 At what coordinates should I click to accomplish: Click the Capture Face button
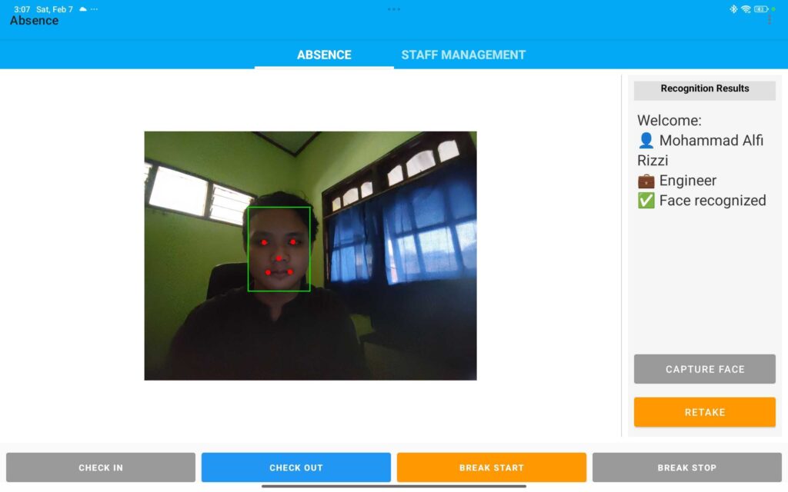[704, 369]
